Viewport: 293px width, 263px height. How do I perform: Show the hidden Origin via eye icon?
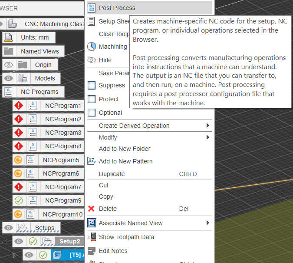coord(9,65)
